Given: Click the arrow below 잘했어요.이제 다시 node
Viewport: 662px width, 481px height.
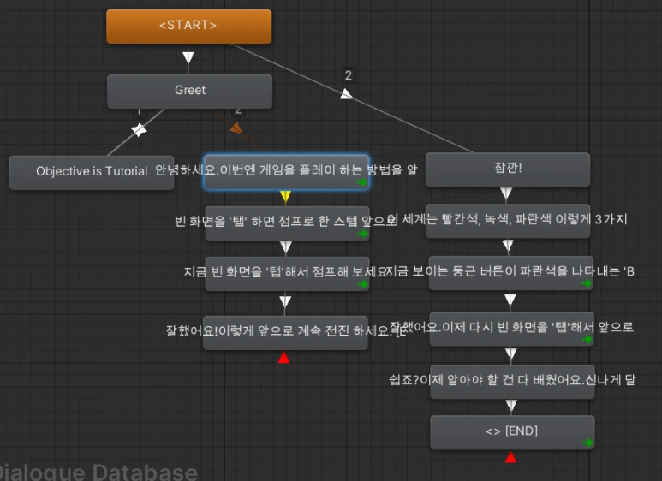Looking at the screenshot, I should [511, 353].
